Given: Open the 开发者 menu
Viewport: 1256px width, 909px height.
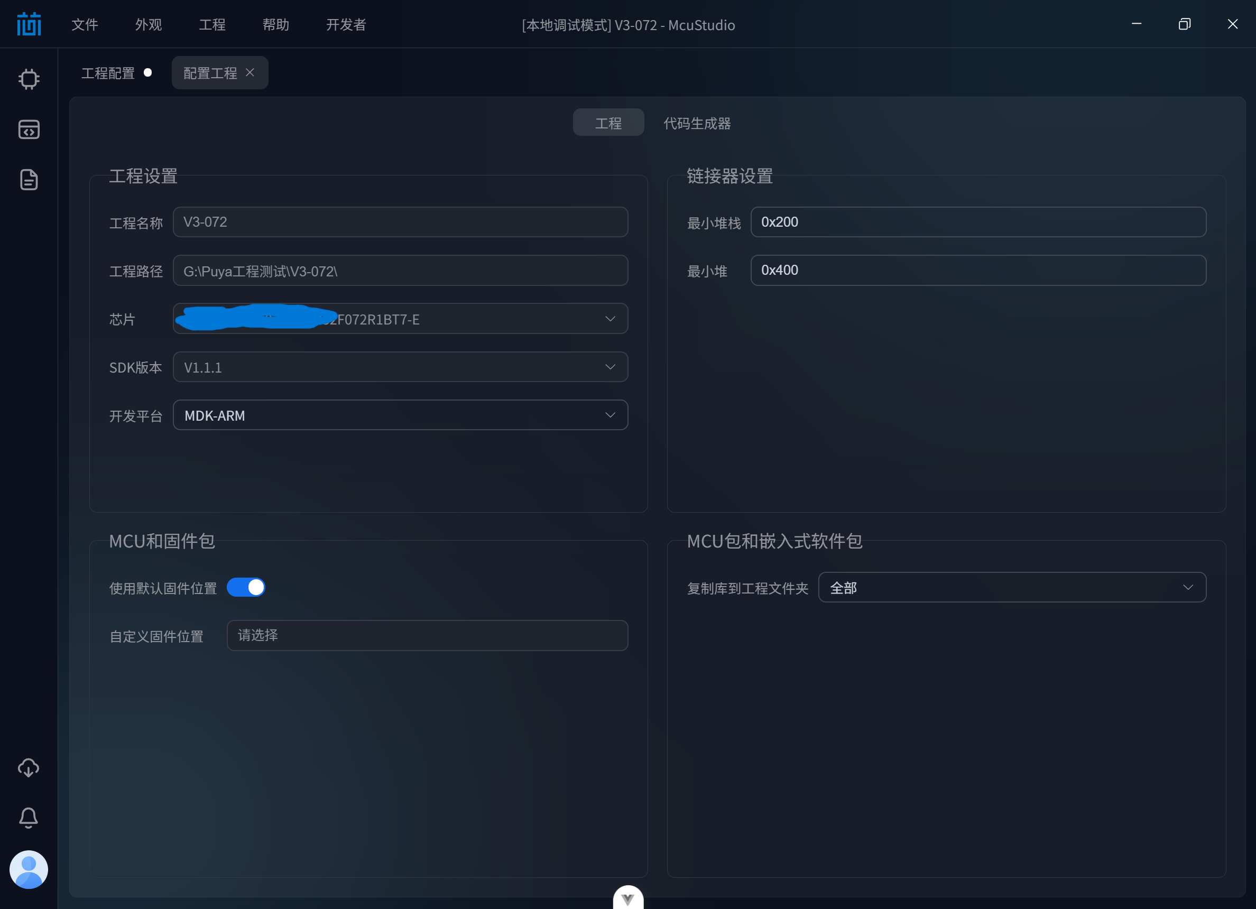Looking at the screenshot, I should 346,24.
